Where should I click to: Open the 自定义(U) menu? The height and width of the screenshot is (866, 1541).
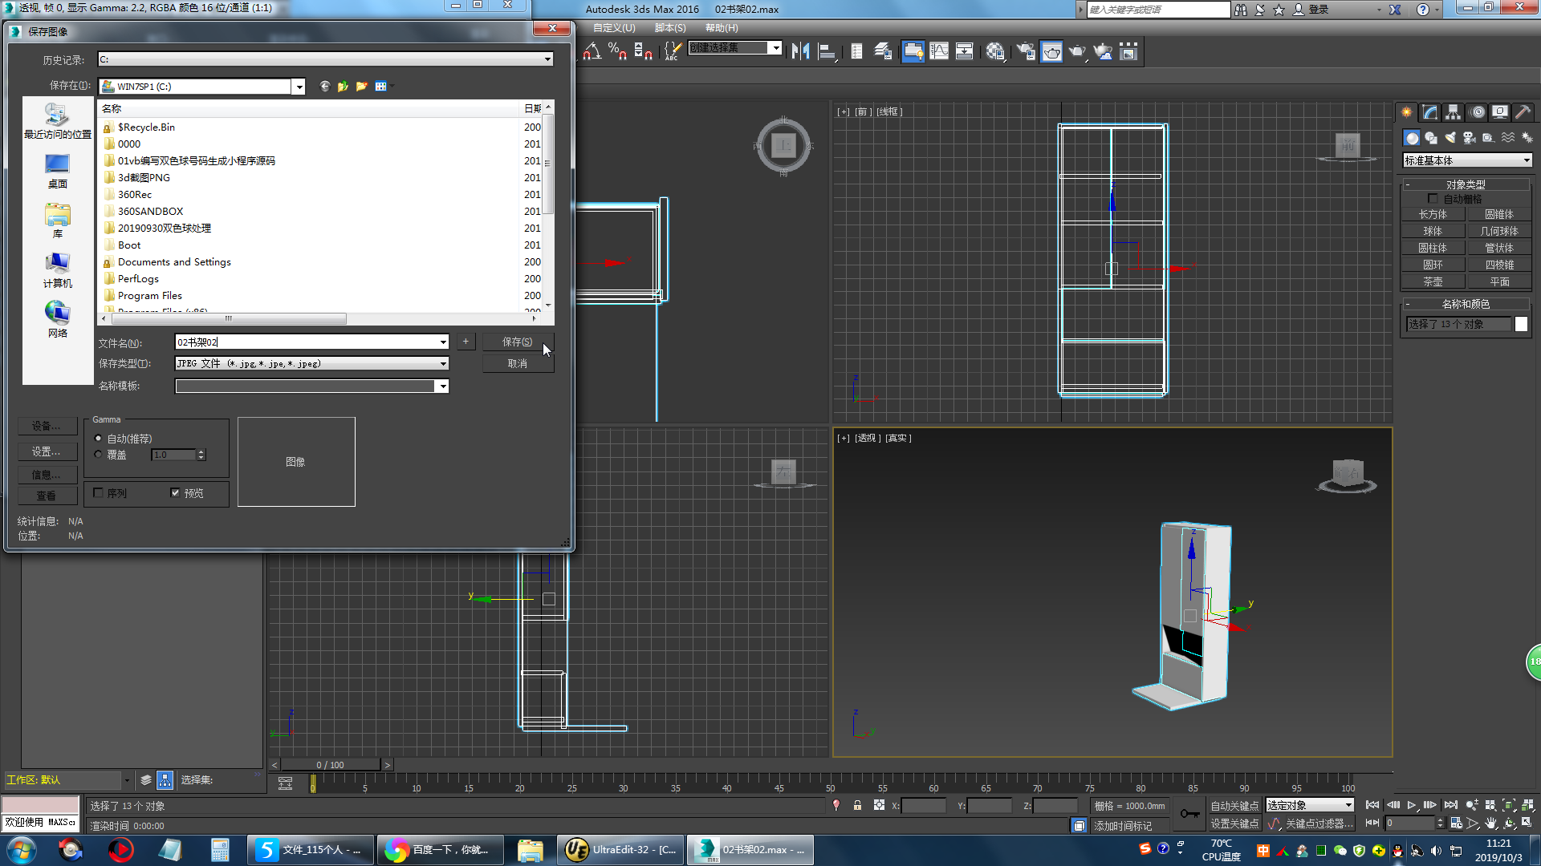614,28
